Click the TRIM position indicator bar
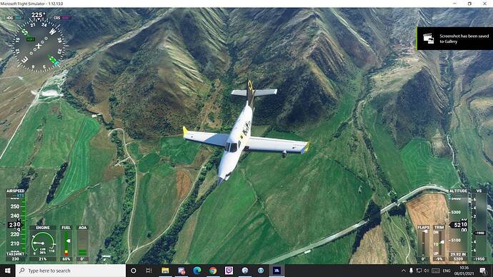 tap(439, 243)
